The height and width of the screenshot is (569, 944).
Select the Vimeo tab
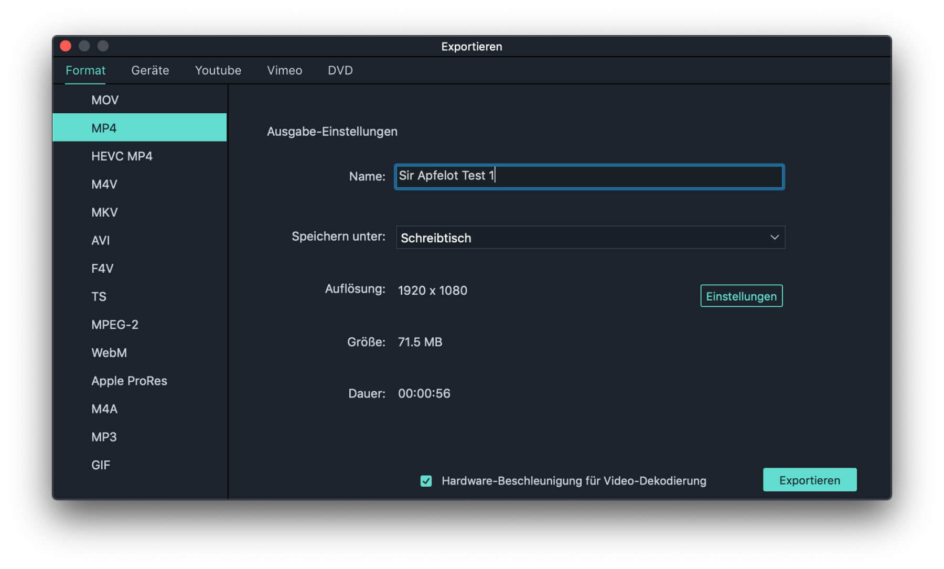[x=284, y=70]
